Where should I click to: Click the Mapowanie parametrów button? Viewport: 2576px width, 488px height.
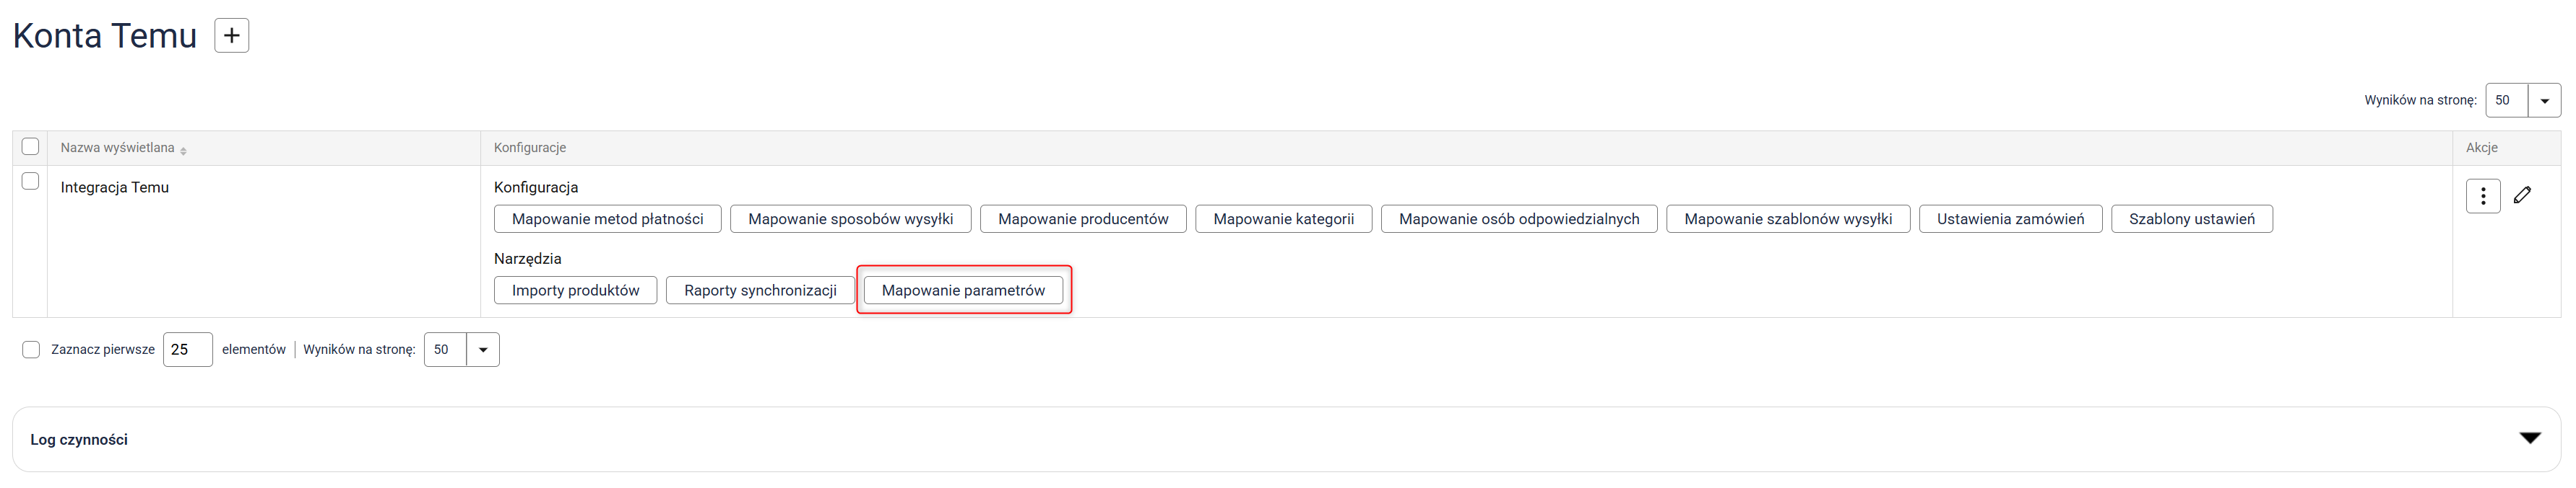tap(962, 290)
